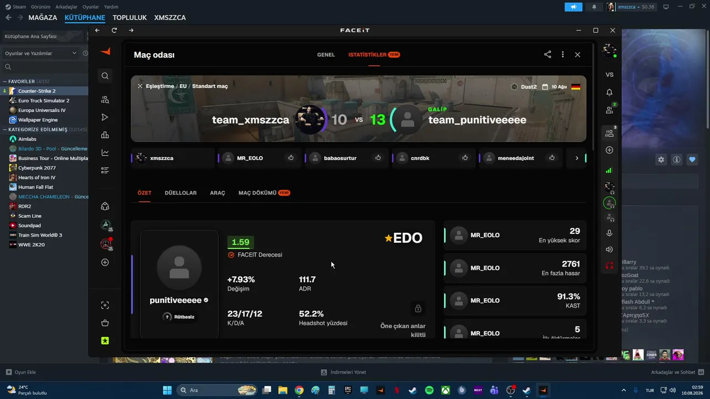The width and height of the screenshot is (710, 399).
Task: Open İndirmeleri Yönet in Steam
Action: [343, 372]
